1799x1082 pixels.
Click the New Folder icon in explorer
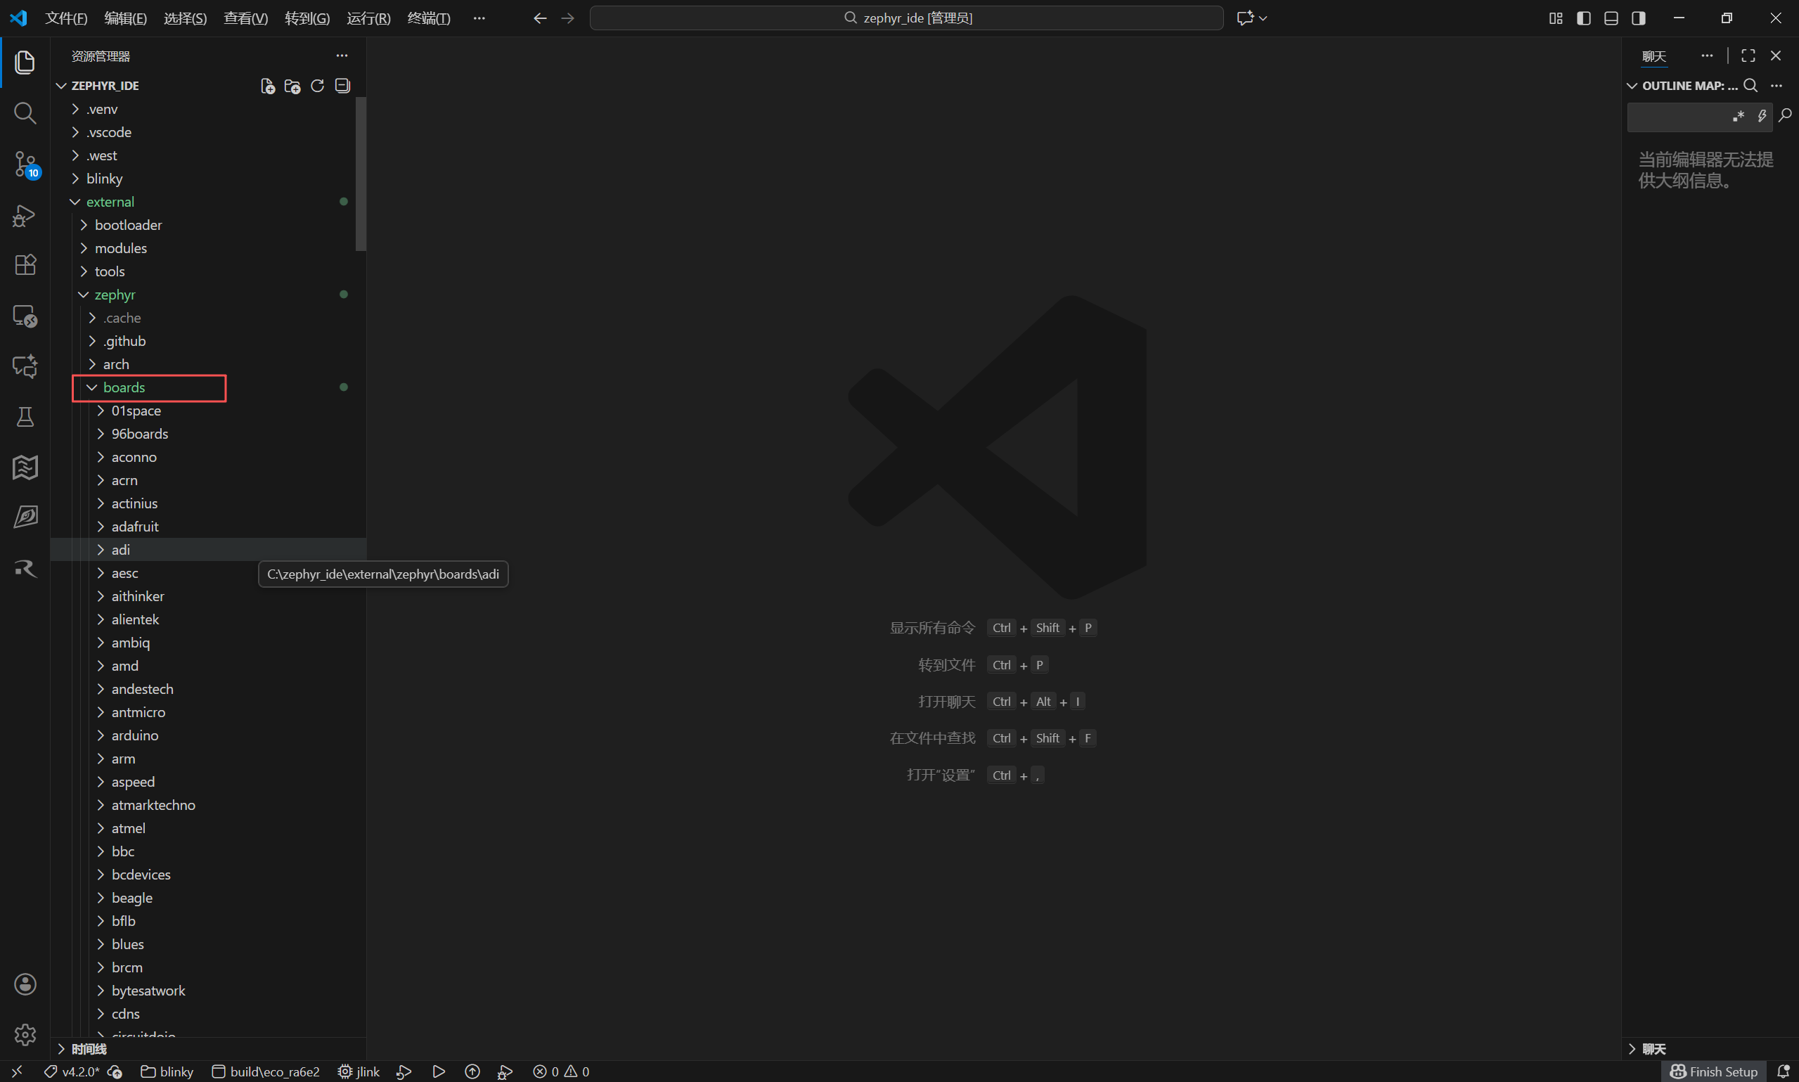292,86
